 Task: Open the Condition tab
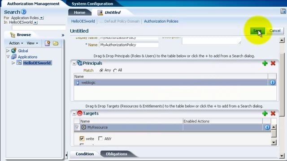coord(85,154)
